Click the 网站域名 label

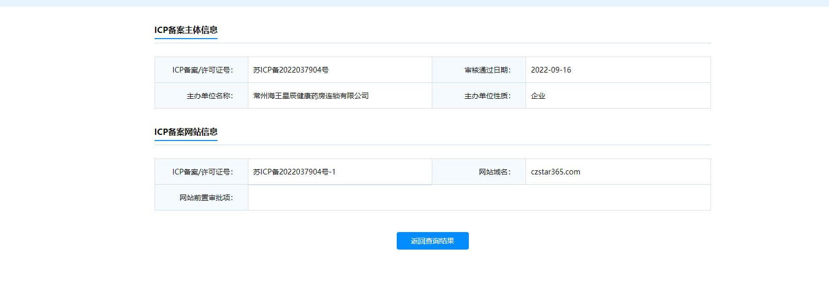tap(495, 172)
